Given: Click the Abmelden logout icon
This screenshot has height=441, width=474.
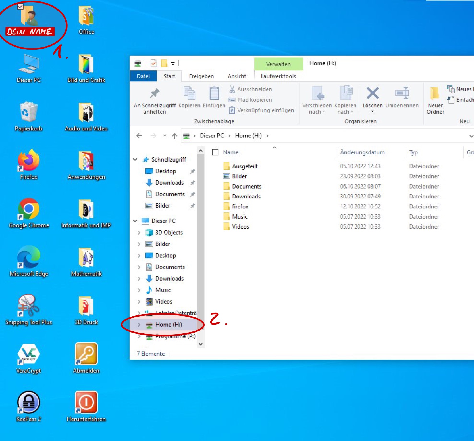Looking at the screenshot, I should pyautogui.click(x=86, y=354).
